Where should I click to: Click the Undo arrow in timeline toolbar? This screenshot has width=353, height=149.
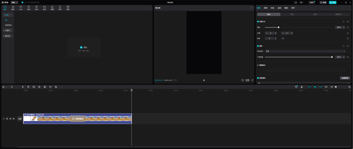pos(11,87)
